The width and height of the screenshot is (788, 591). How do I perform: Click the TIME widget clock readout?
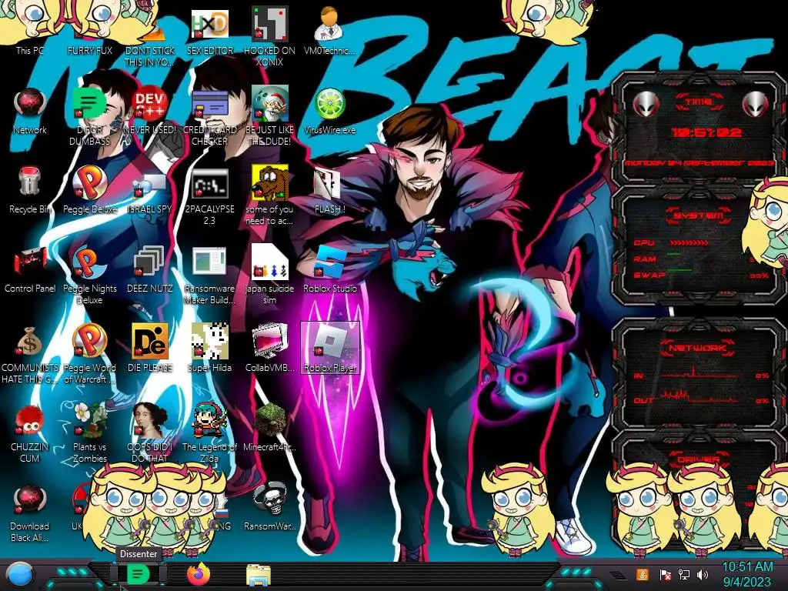click(706, 132)
